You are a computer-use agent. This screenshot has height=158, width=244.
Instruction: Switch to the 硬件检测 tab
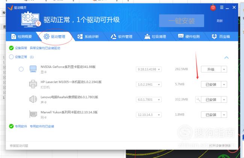pyautogui.click(x=189, y=36)
